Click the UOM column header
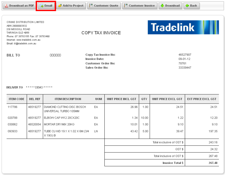The image size is (225, 175). (x=99, y=99)
